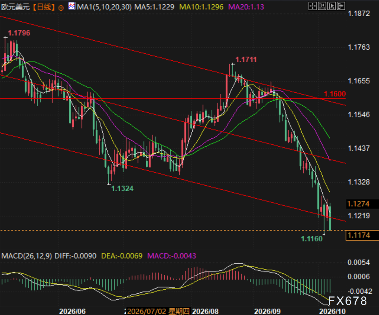Click the chart playback axis icon
The image size is (379, 315).
click(x=331, y=6)
